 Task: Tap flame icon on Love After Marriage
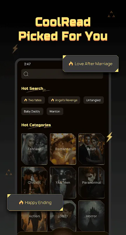point(71,64)
